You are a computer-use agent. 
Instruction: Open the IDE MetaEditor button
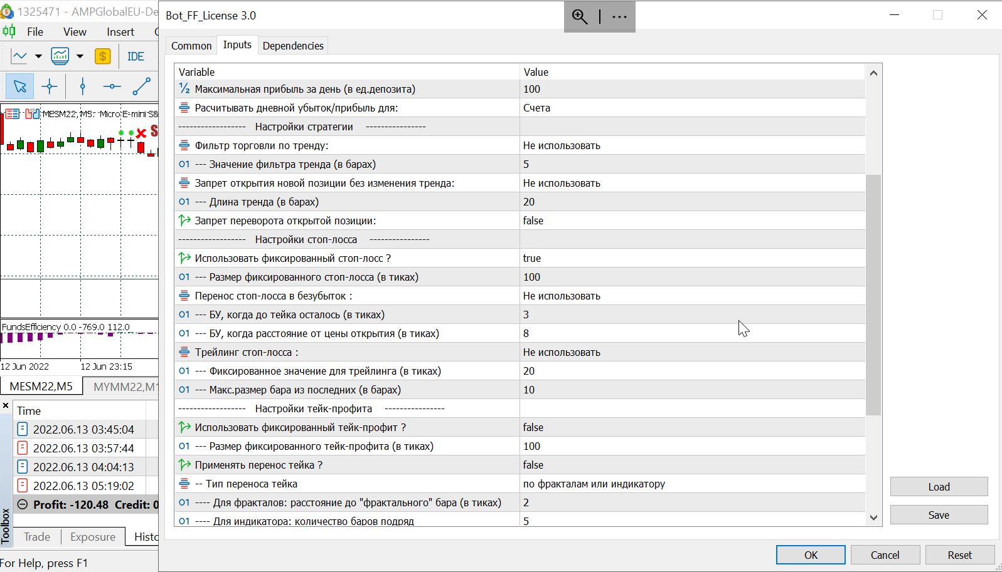pos(136,56)
